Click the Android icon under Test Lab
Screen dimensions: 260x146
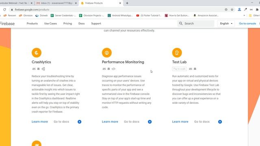(x=195, y=69)
